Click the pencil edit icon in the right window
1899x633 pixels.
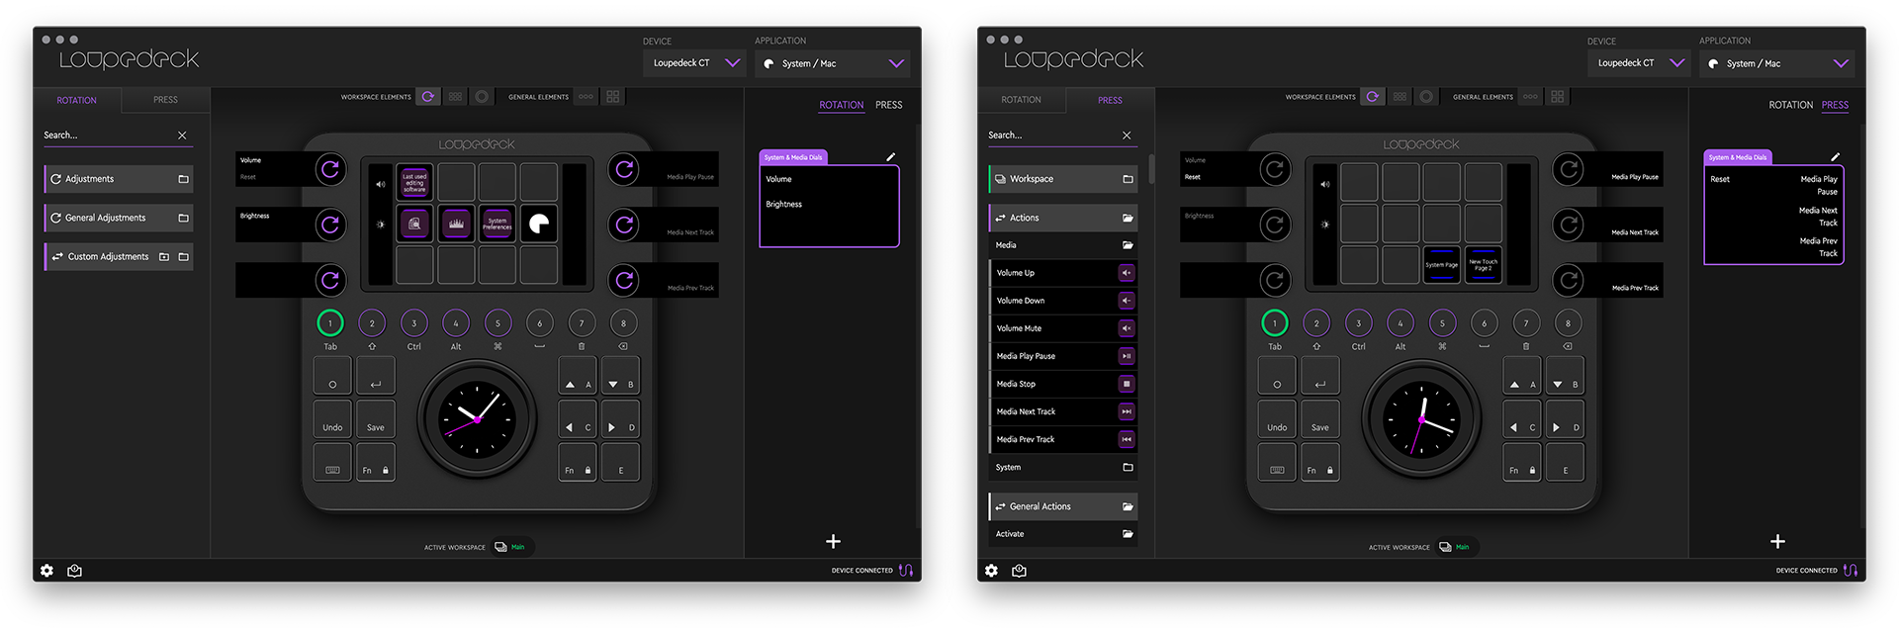tap(1835, 156)
